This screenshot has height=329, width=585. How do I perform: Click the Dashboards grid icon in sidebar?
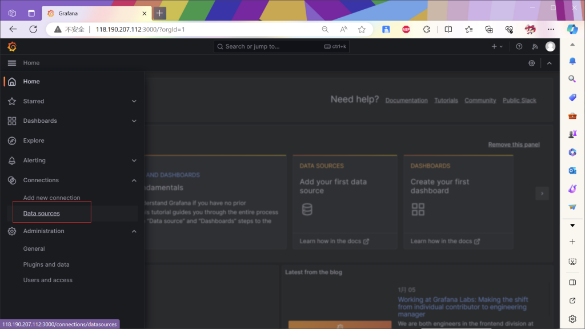12,121
